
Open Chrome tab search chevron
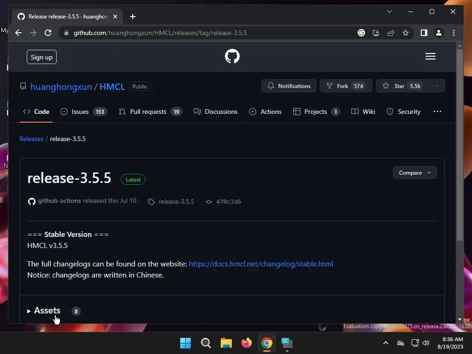tap(389, 12)
